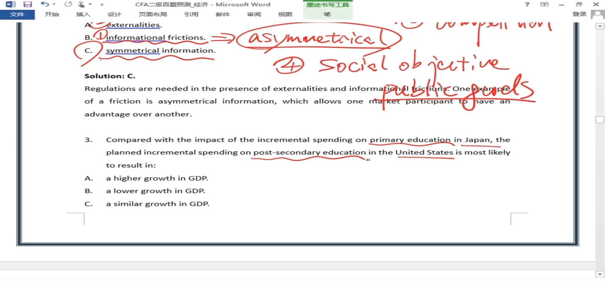
Task: Click on answer text 'symmetrical information.'
Action: pos(161,50)
